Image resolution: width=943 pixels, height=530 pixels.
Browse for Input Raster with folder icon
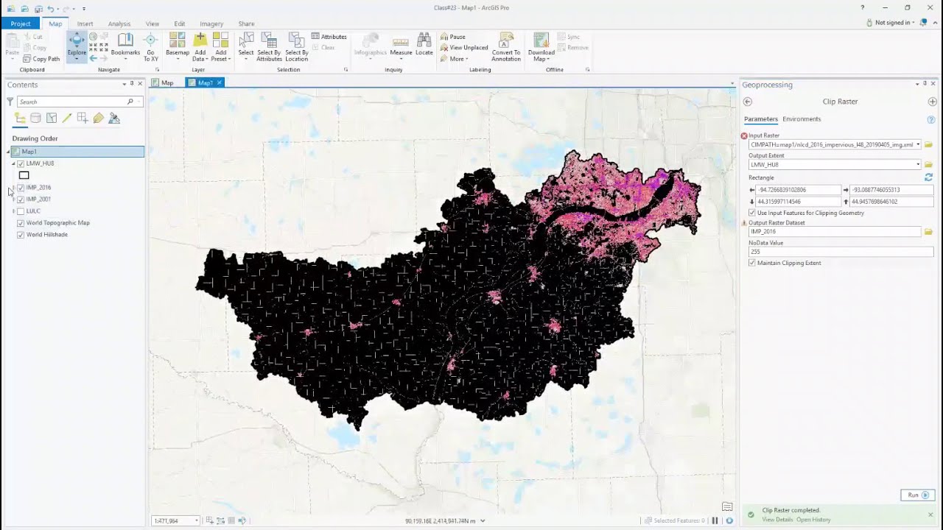coord(928,145)
